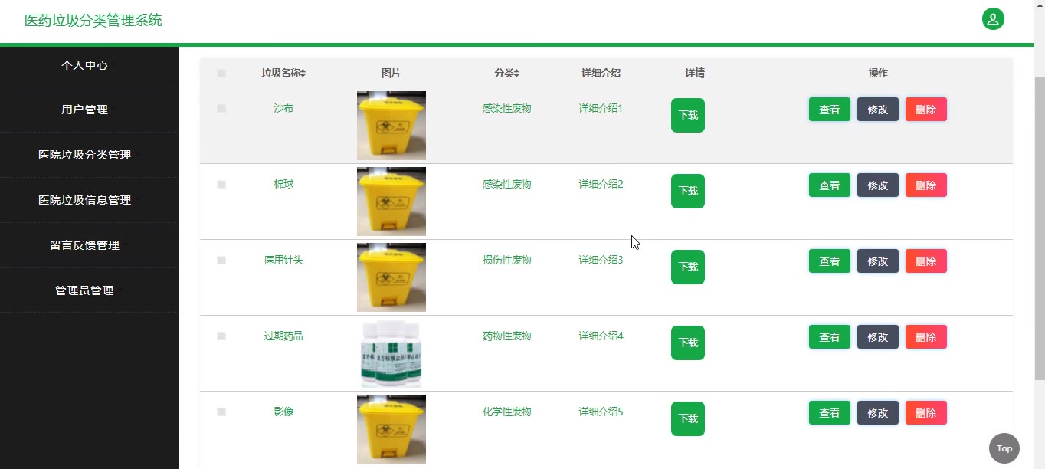Image resolution: width=1045 pixels, height=469 pixels.
Task: Check the 医用针头 row checkbox
Action: coord(221,261)
